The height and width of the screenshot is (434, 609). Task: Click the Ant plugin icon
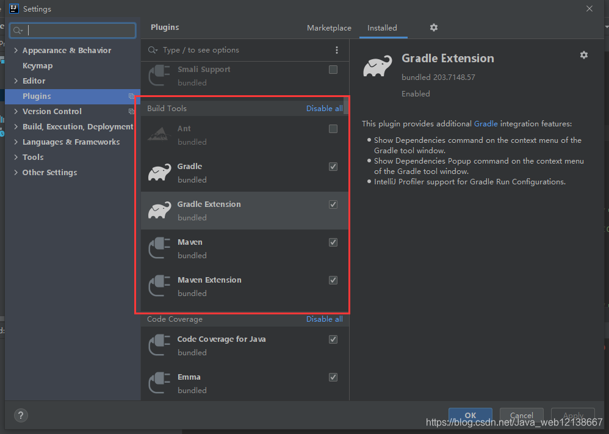click(159, 134)
